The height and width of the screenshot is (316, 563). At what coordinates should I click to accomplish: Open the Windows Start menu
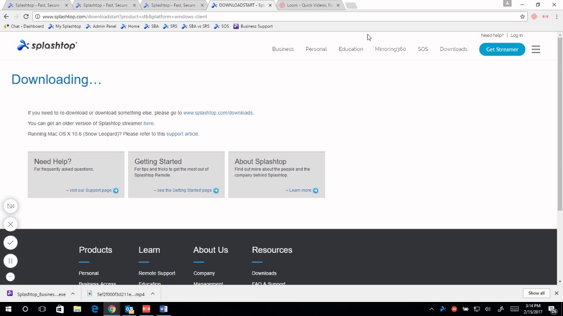[8, 309]
